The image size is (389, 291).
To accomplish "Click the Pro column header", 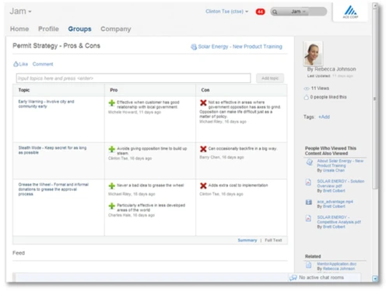I will point(114,90).
